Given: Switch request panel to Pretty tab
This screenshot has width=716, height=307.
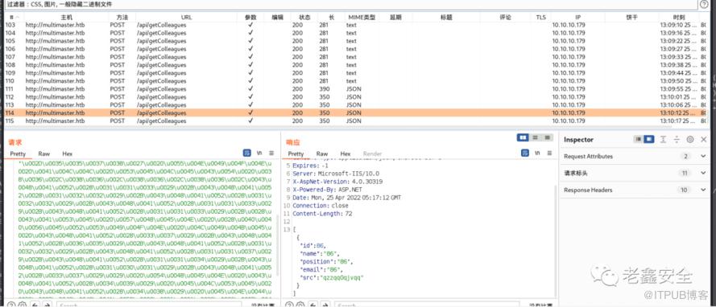Looking at the screenshot, I should pyautogui.click(x=18, y=154).
